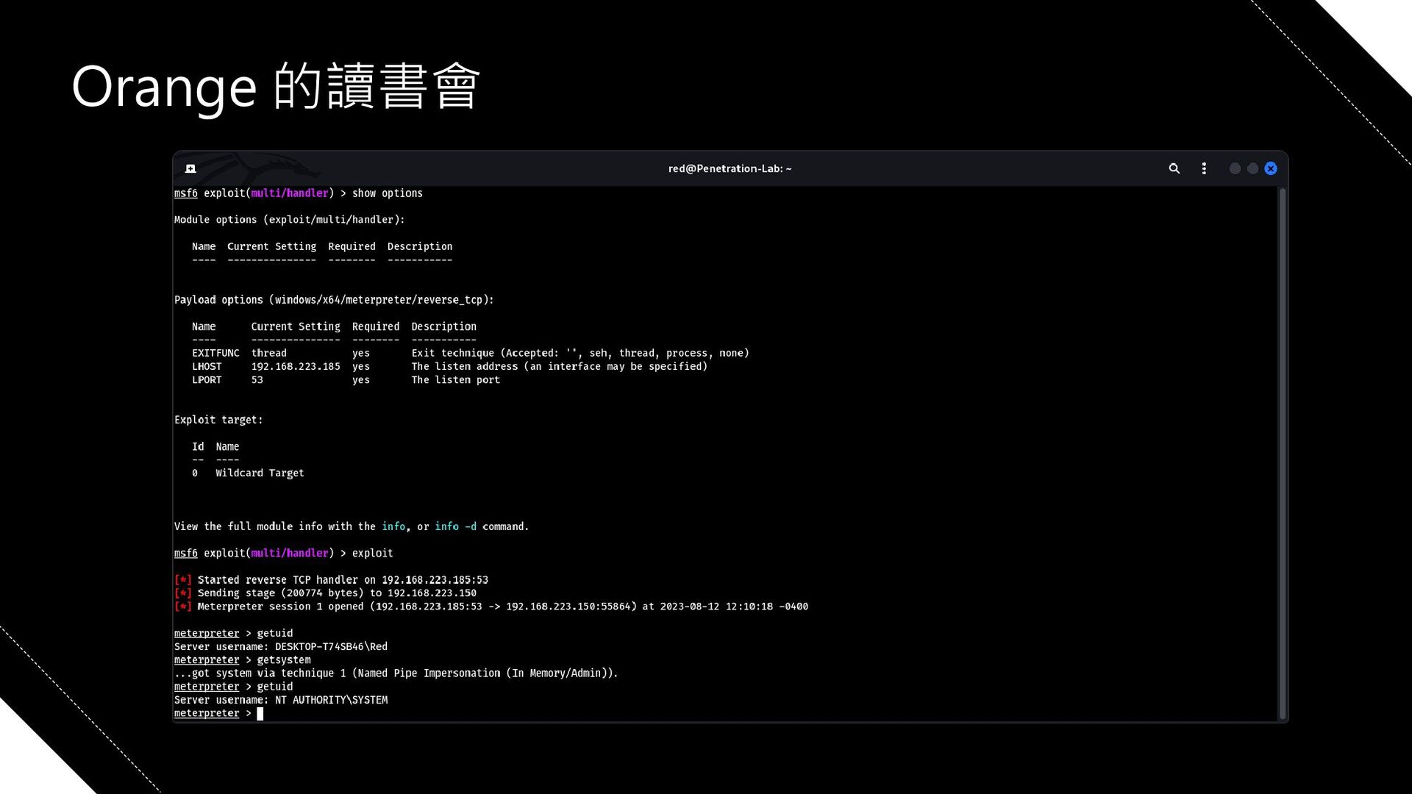Click the 'show options' command text

pos(387,193)
